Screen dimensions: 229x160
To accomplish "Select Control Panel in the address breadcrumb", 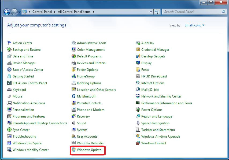I will pos(42,12).
